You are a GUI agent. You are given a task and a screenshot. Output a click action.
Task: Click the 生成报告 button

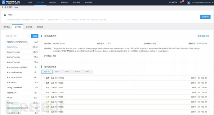[x=205, y=17]
